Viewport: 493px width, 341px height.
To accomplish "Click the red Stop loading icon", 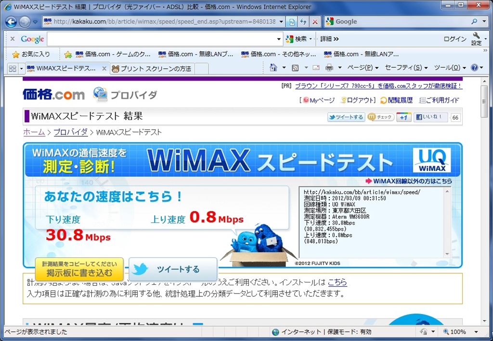I will coord(315,22).
